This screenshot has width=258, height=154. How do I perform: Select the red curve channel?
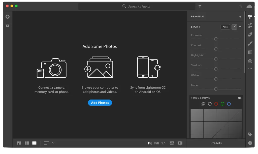pyautogui.click(x=216, y=104)
